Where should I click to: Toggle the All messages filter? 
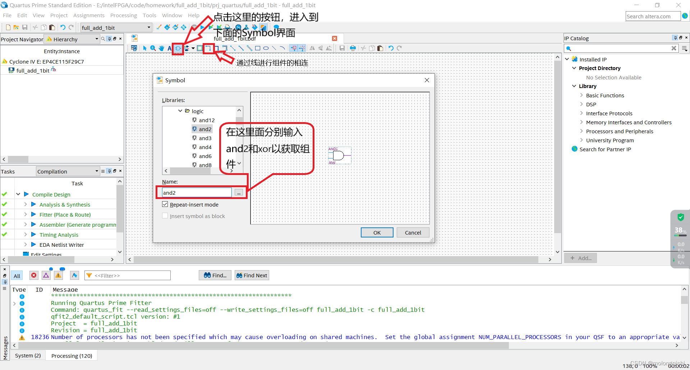[17, 276]
